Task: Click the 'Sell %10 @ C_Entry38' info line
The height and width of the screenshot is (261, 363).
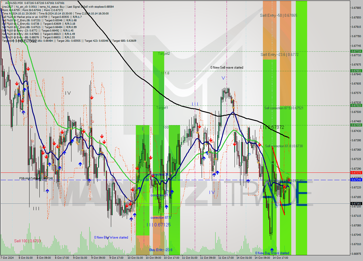Action: [39, 20]
